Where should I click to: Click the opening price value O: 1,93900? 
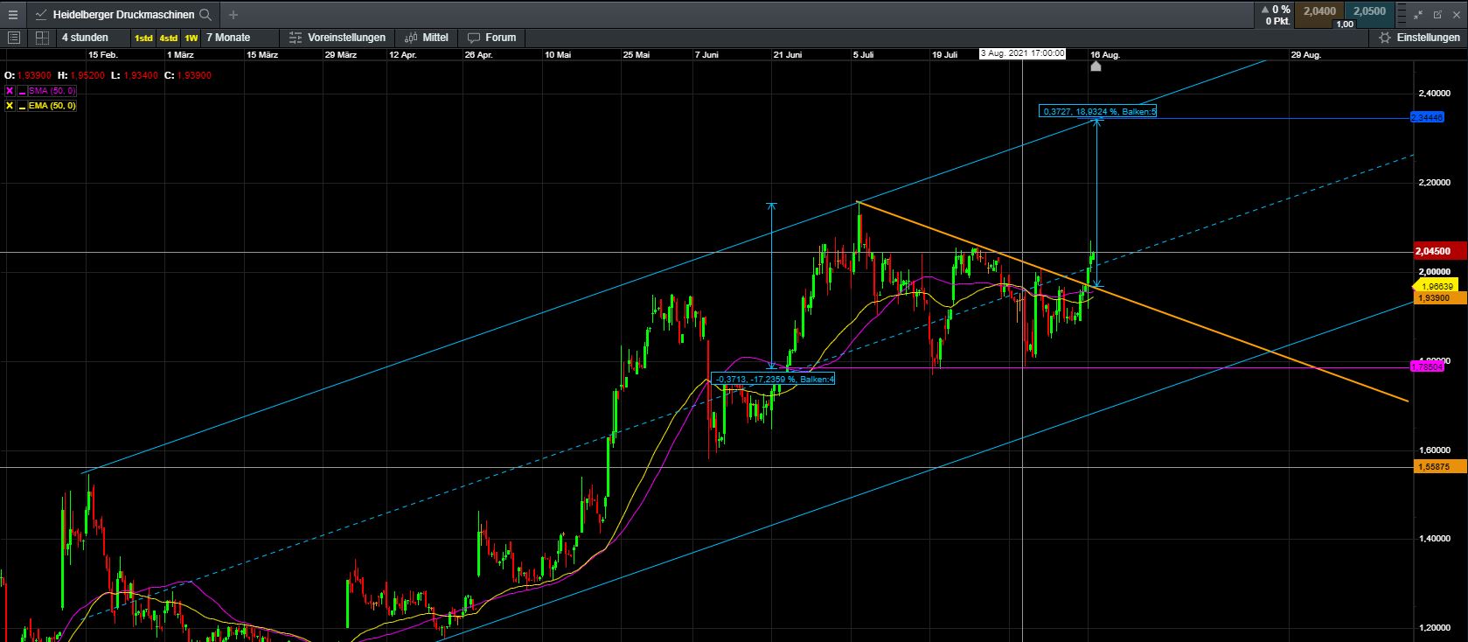[x=28, y=76]
